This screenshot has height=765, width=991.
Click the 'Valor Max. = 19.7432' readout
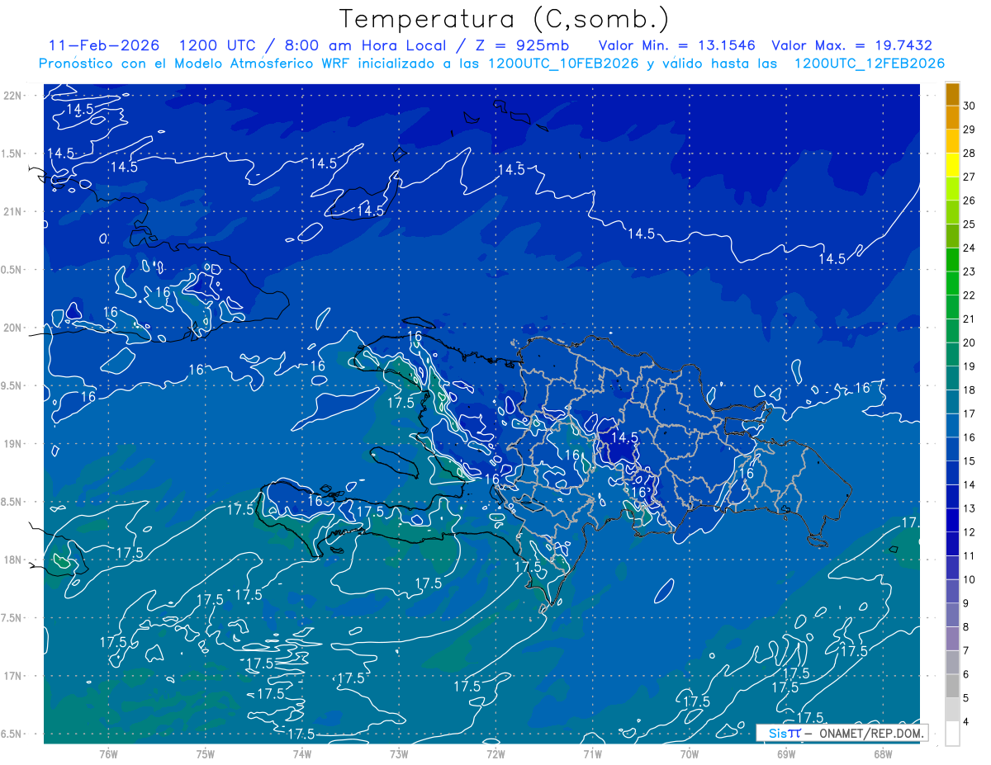pos(852,45)
